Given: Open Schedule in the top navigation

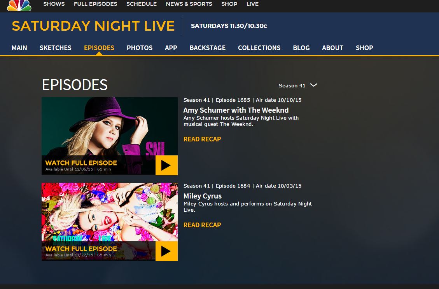Looking at the screenshot, I should pyautogui.click(x=142, y=4).
